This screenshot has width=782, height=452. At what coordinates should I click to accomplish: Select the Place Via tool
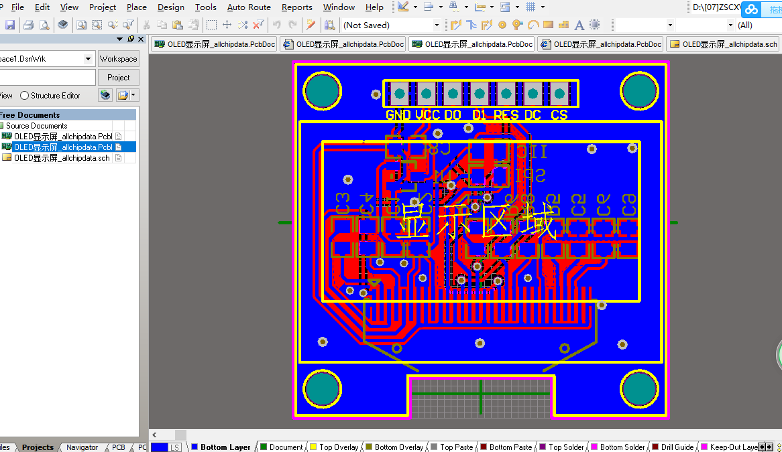[518, 25]
